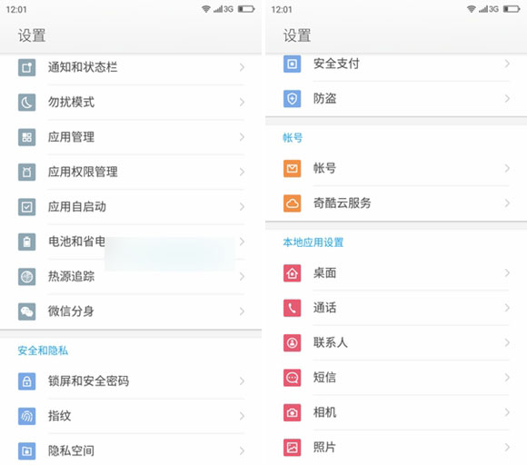Tap the 勿扰模式 moon icon
The width and height of the screenshot is (527, 465).
click(27, 102)
